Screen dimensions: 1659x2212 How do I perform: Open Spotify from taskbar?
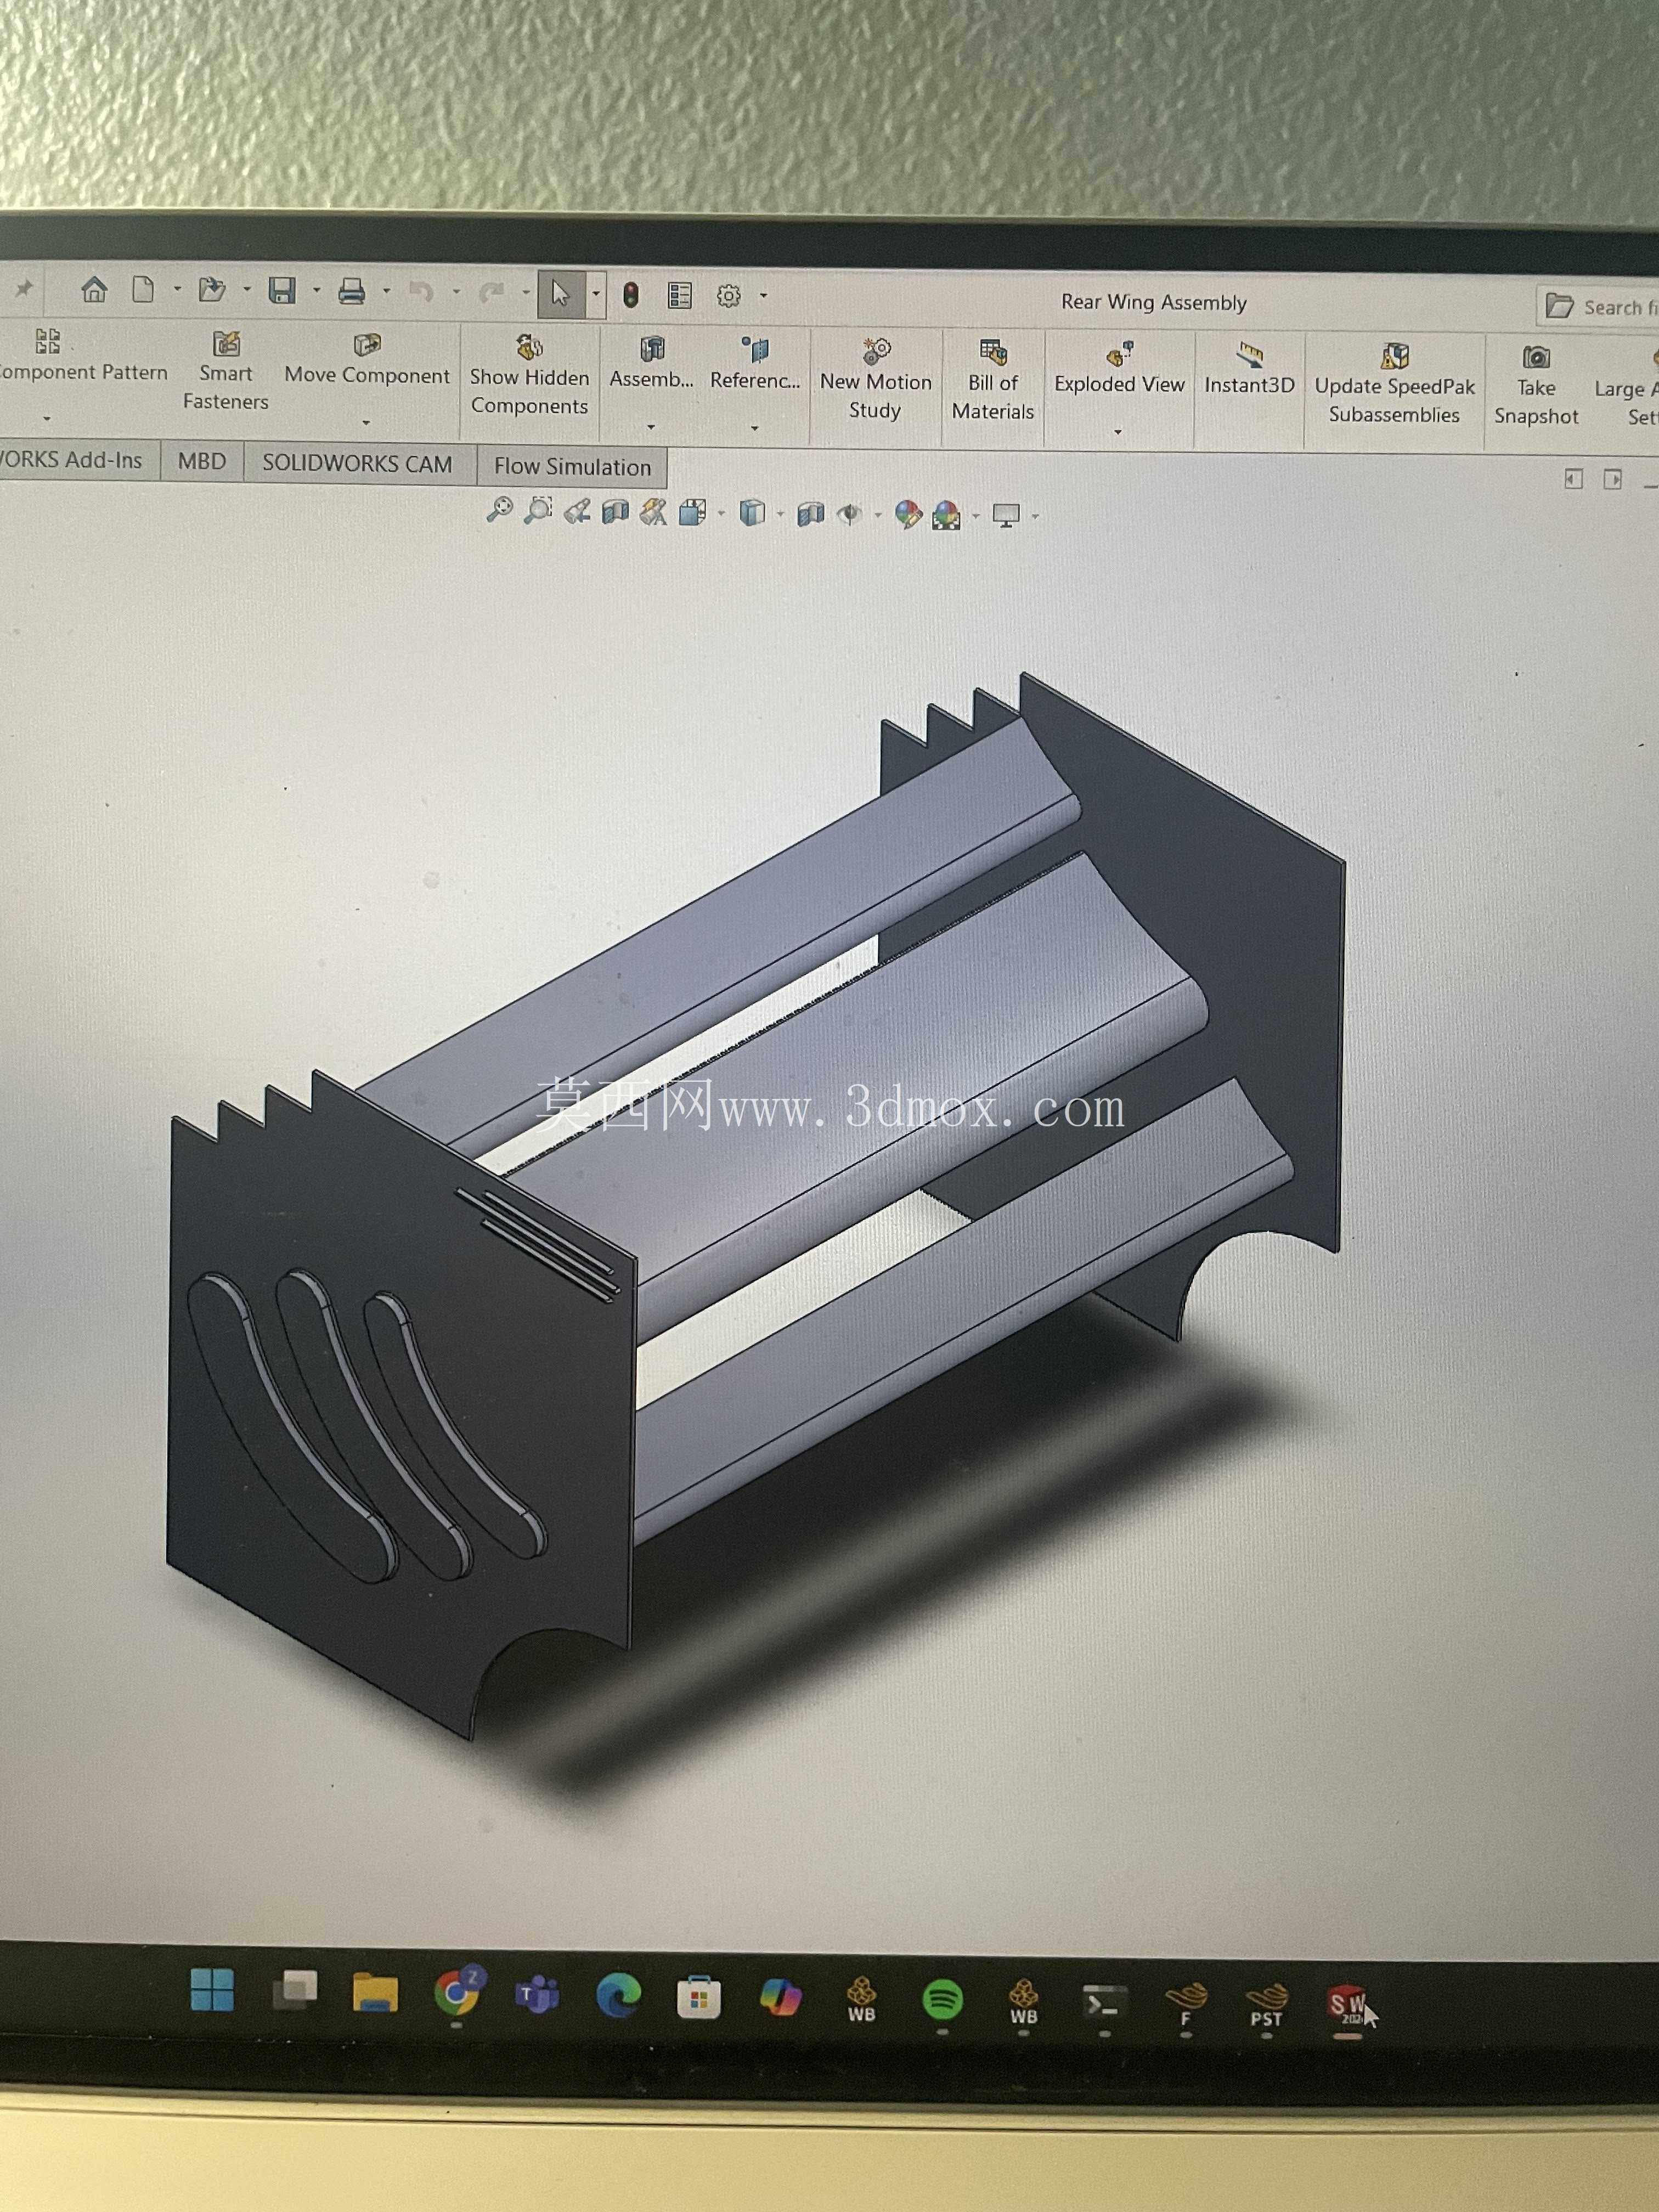point(942,2000)
